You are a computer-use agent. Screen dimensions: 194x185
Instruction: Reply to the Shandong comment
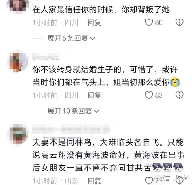[x=94, y=181]
